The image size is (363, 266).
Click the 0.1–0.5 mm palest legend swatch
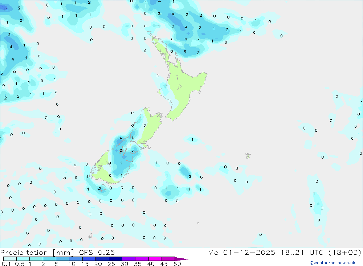10,259
